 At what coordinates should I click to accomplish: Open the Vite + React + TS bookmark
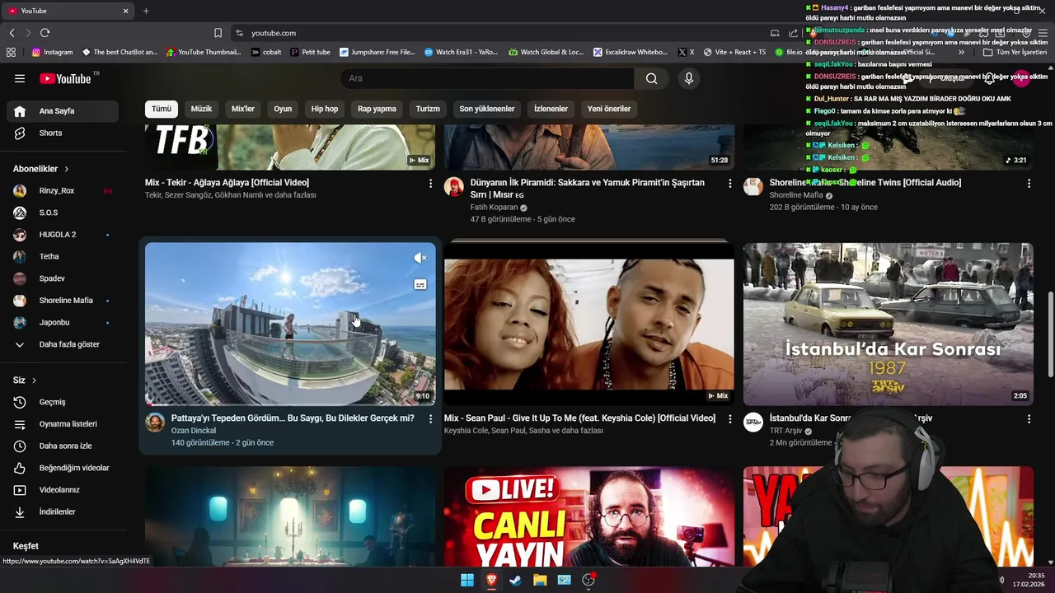tap(734, 52)
